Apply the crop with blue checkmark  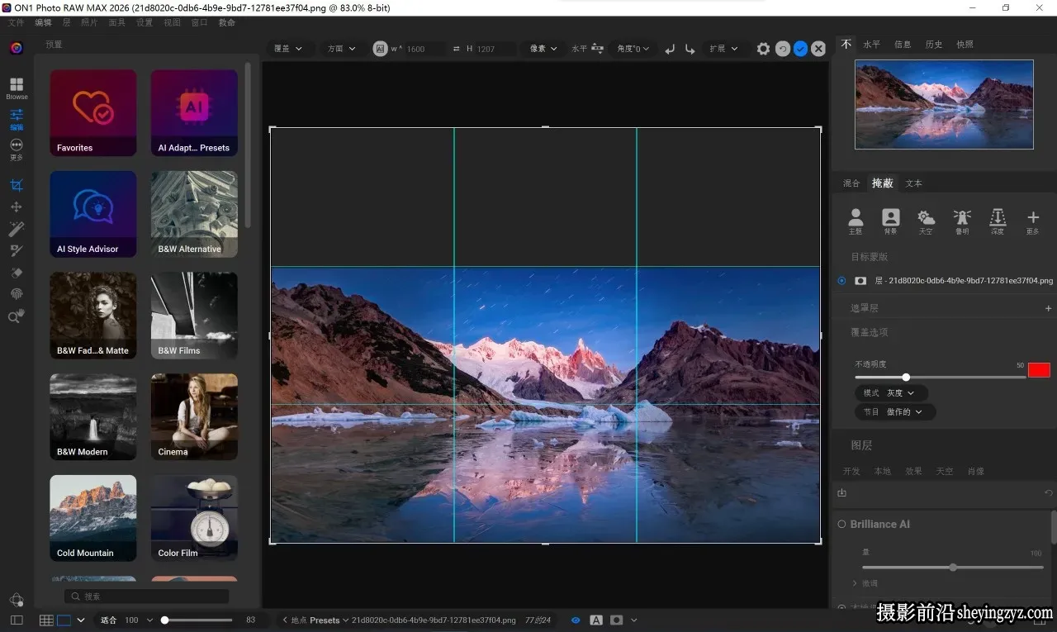(x=800, y=49)
